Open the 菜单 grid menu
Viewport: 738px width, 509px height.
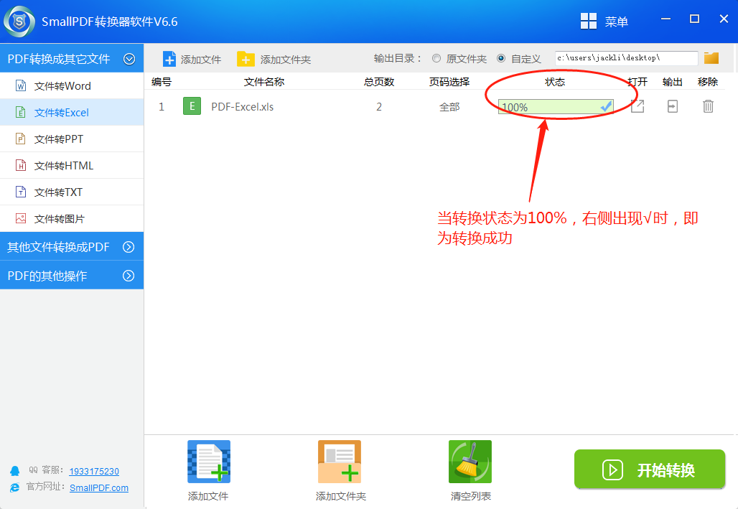[604, 22]
